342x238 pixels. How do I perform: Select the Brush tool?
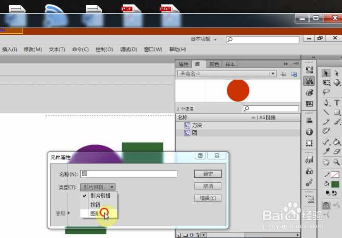tap(337, 122)
